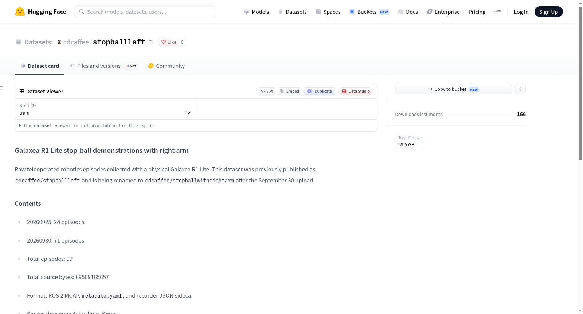Open Spaces from the top navigation
This screenshot has height=314, width=583.
coord(328,12)
